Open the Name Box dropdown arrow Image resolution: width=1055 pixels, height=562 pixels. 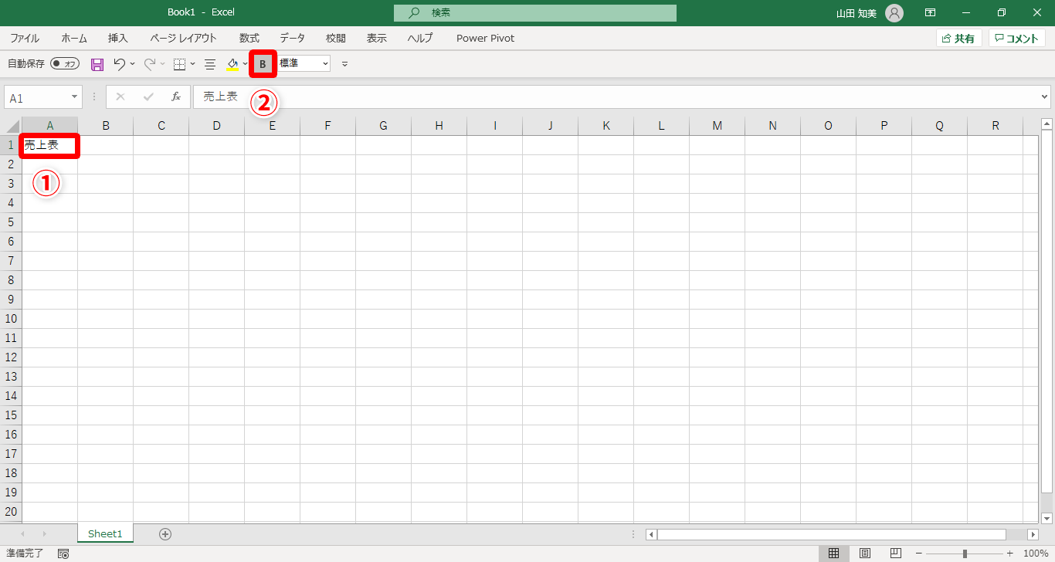click(x=75, y=97)
